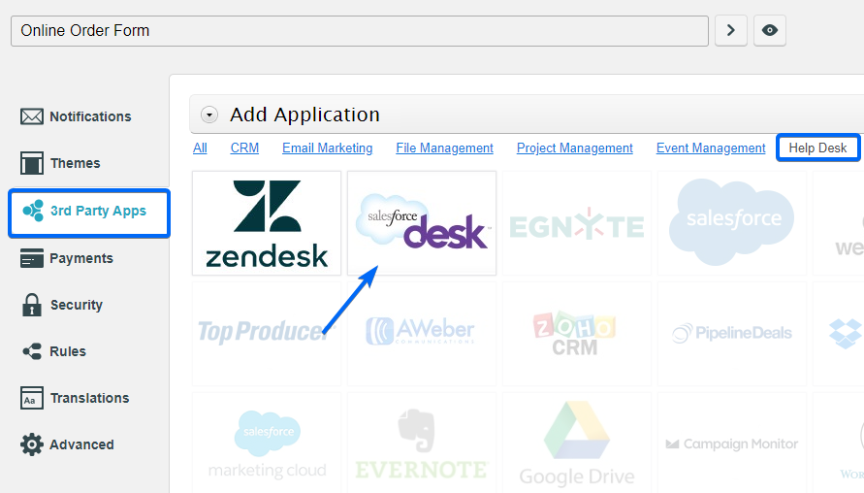
Task: Collapse the Add Application section
Action: (x=209, y=115)
